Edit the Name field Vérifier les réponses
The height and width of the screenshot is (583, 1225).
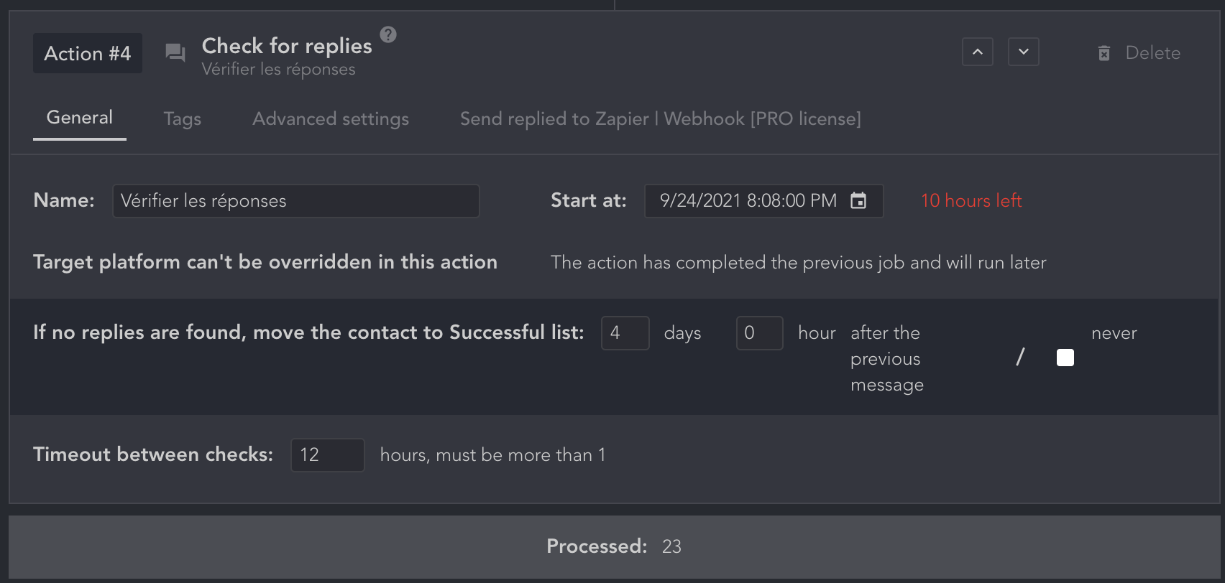(x=295, y=201)
